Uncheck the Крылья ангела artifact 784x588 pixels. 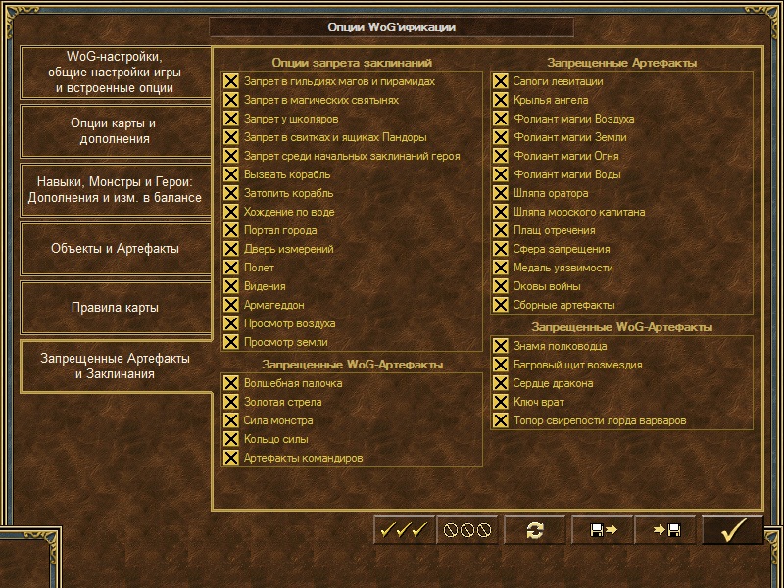[x=501, y=100]
